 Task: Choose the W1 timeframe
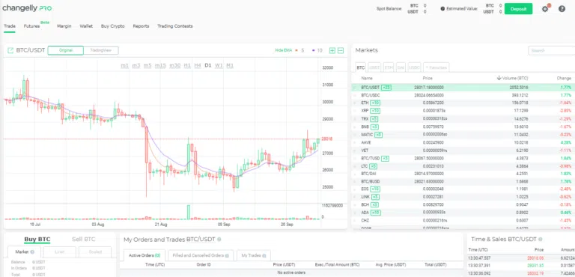(x=219, y=66)
